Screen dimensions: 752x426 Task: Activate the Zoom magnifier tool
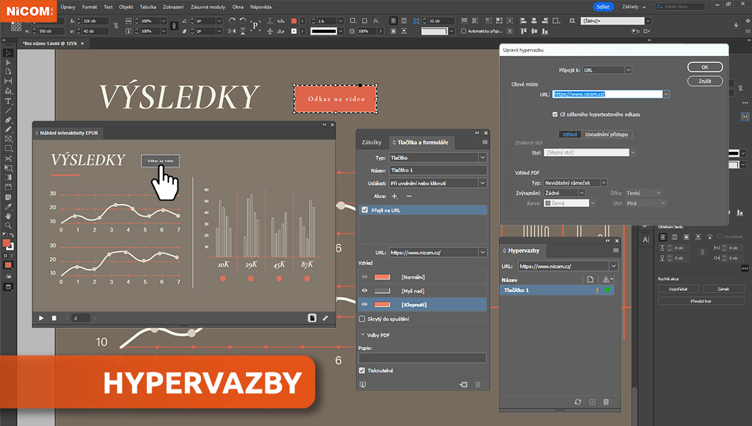click(8, 225)
